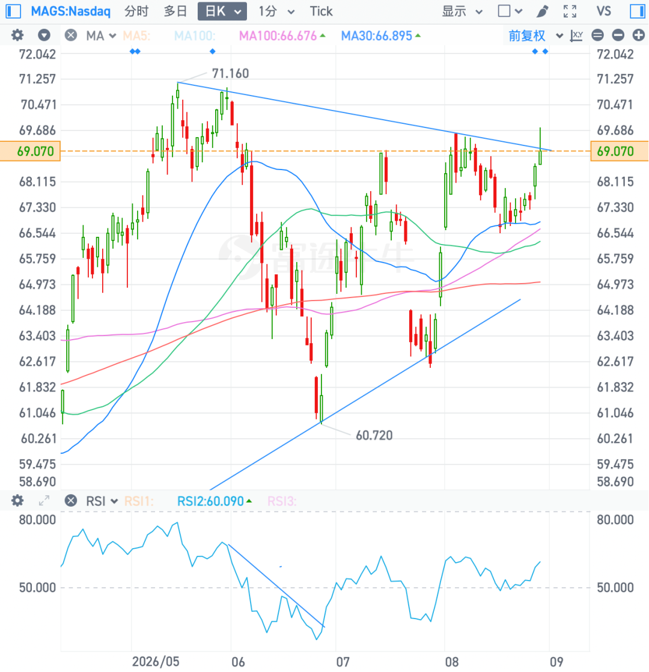Screen dimensions: 649x672
Task: Open MA indicator settings gear
Action: 17,35
